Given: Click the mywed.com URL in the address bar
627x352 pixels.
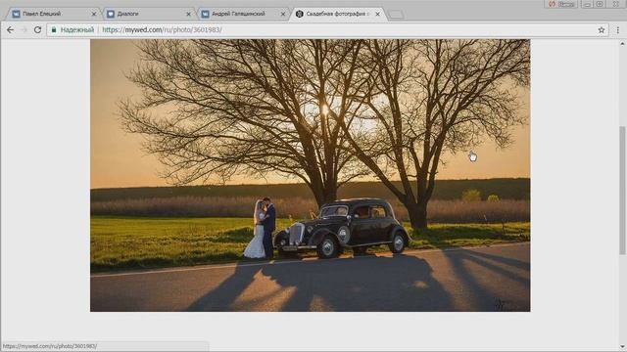Looking at the screenshot, I should 162,30.
